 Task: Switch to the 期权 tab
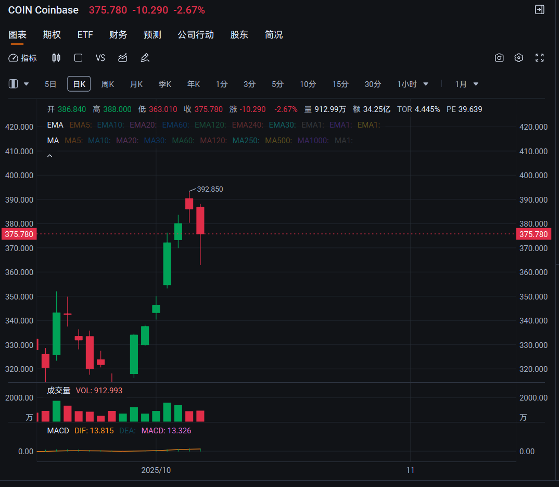pyautogui.click(x=52, y=34)
